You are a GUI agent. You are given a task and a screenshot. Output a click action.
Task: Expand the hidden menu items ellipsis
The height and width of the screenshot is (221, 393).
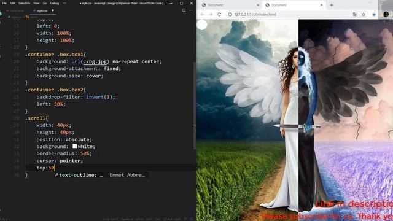click(64, 3)
